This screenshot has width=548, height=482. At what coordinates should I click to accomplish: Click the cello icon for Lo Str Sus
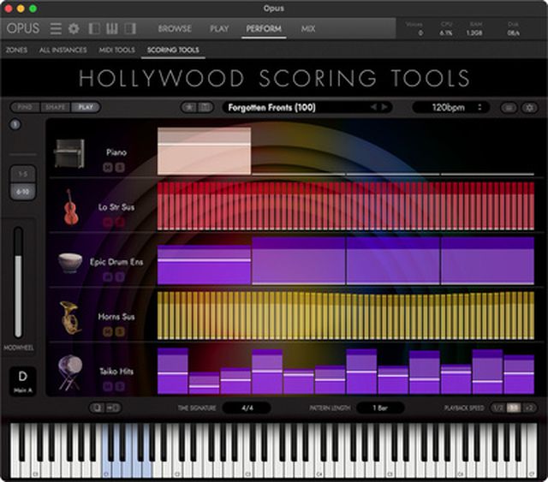[71, 207]
